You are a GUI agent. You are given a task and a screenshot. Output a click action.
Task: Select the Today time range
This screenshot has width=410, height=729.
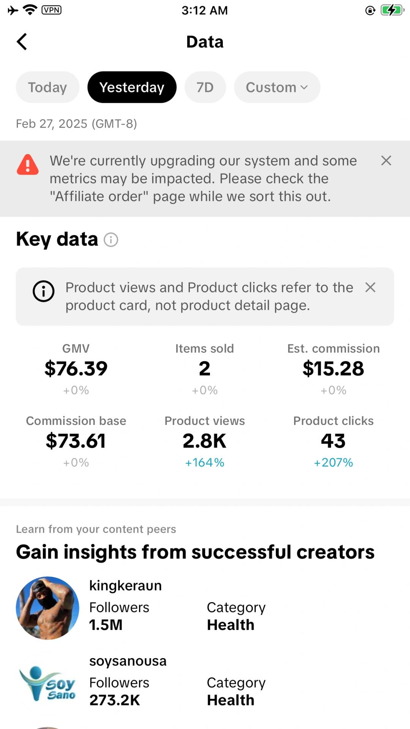pos(47,87)
